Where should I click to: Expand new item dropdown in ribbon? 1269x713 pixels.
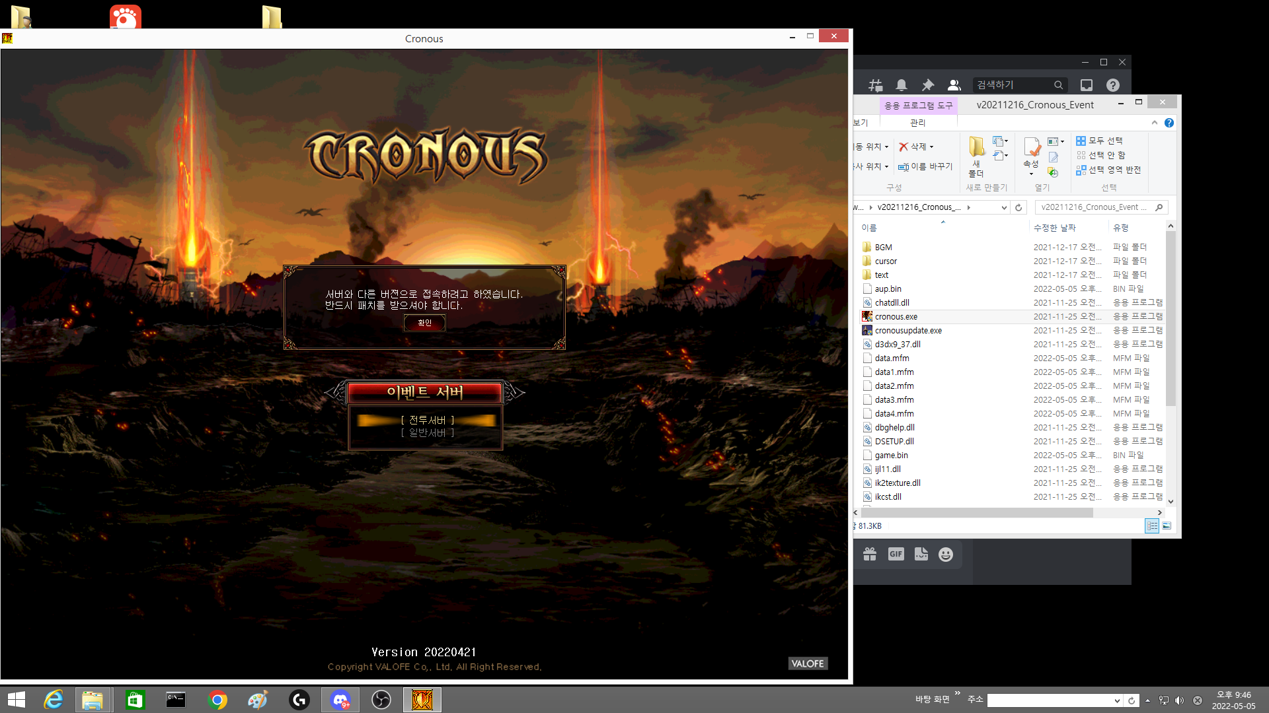[x=1000, y=141]
